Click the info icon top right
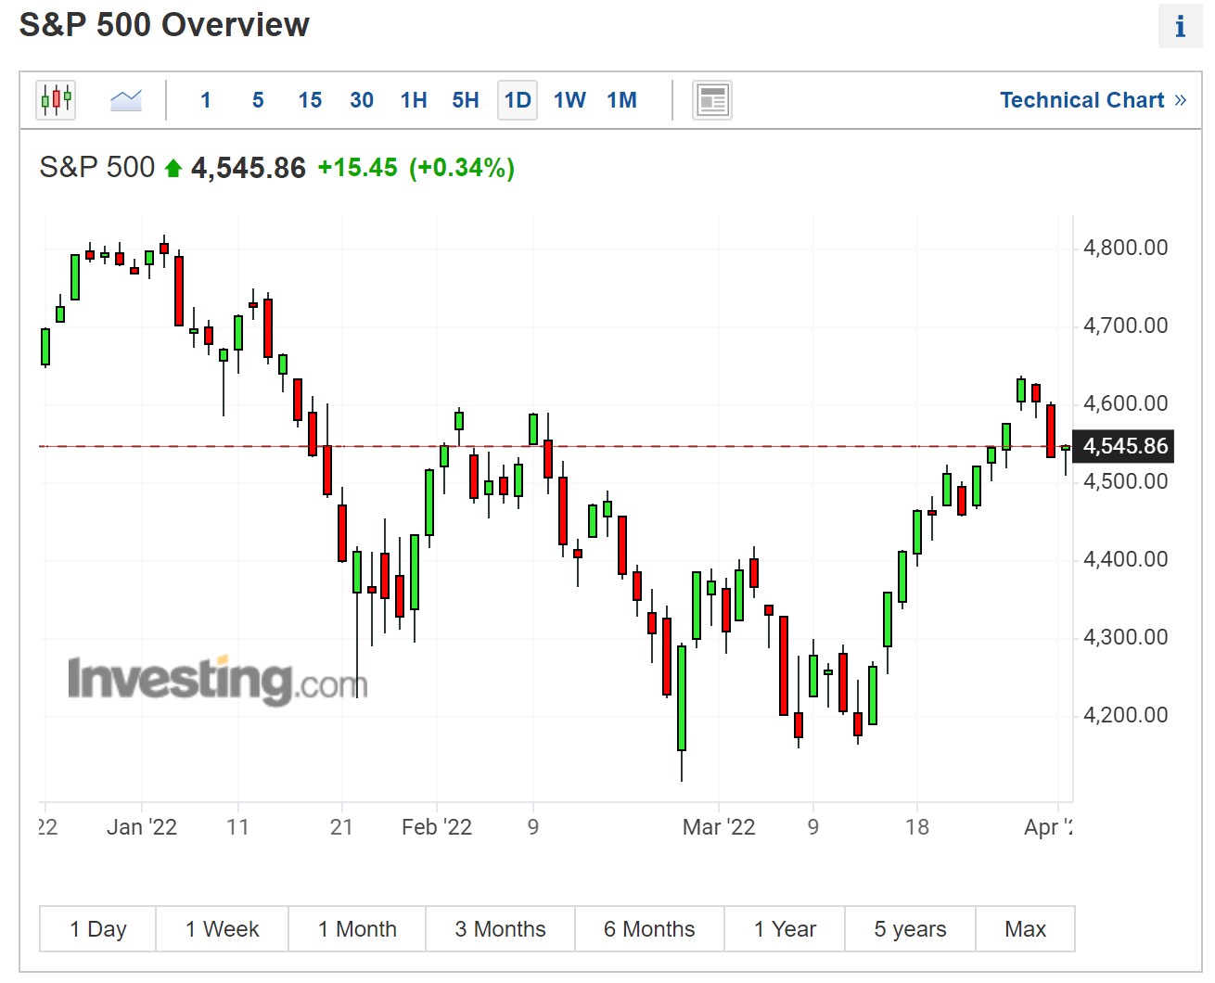 click(x=1180, y=27)
